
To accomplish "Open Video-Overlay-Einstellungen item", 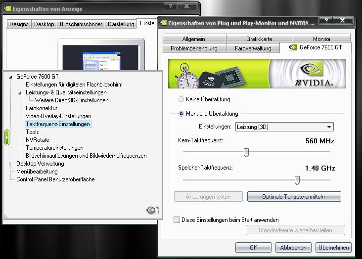I will pyautogui.click(x=58, y=116).
